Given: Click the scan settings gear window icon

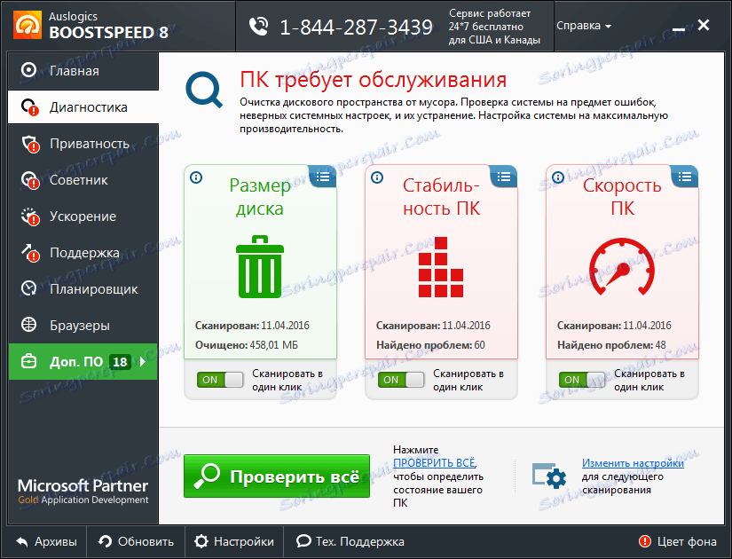Looking at the screenshot, I should click(x=549, y=476).
